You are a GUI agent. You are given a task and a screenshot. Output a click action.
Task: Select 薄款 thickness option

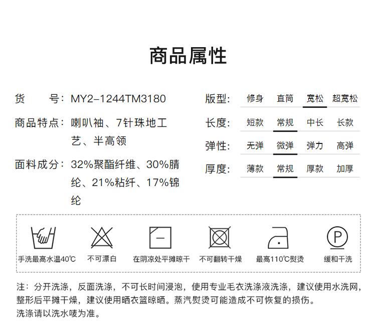(255, 169)
